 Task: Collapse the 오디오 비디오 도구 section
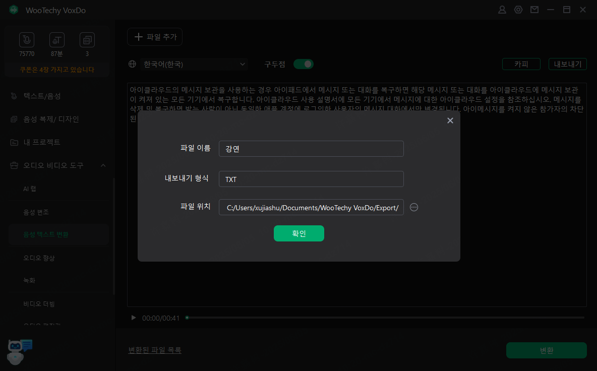pyautogui.click(x=103, y=165)
